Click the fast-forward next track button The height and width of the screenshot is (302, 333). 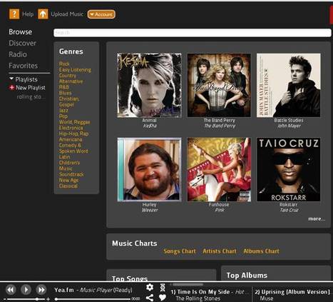click(41, 290)
